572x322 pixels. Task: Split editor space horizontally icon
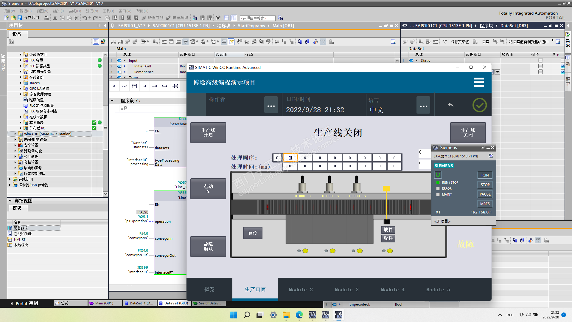point(226,18)
